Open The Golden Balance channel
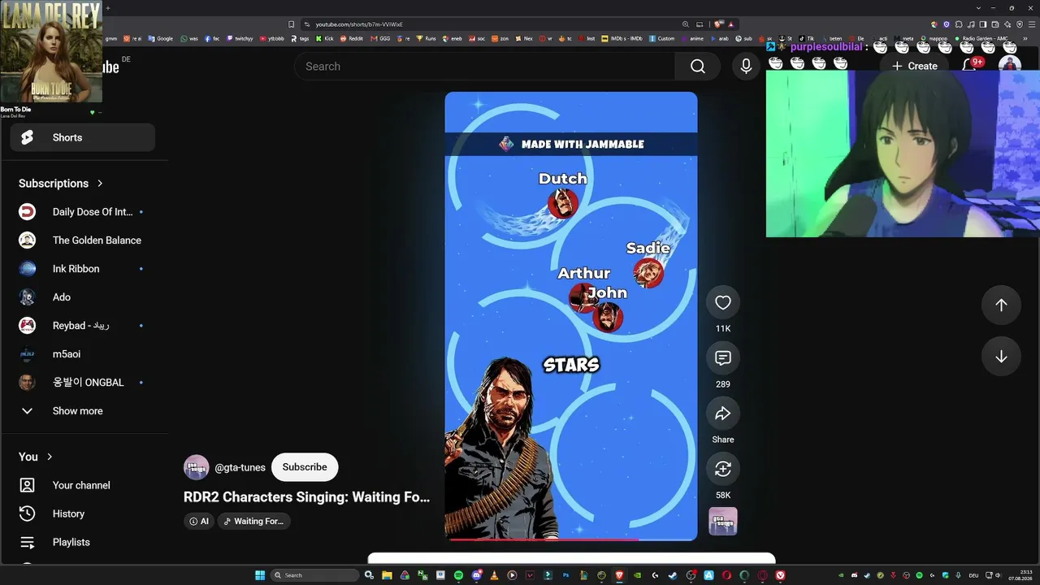The image size is (1040, 585). pyautogui.click(x=82, y=240)
